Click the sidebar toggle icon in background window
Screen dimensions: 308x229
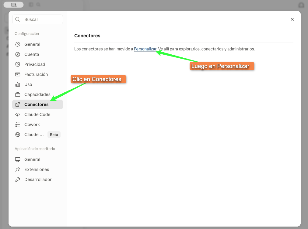[x=31, y=5]
